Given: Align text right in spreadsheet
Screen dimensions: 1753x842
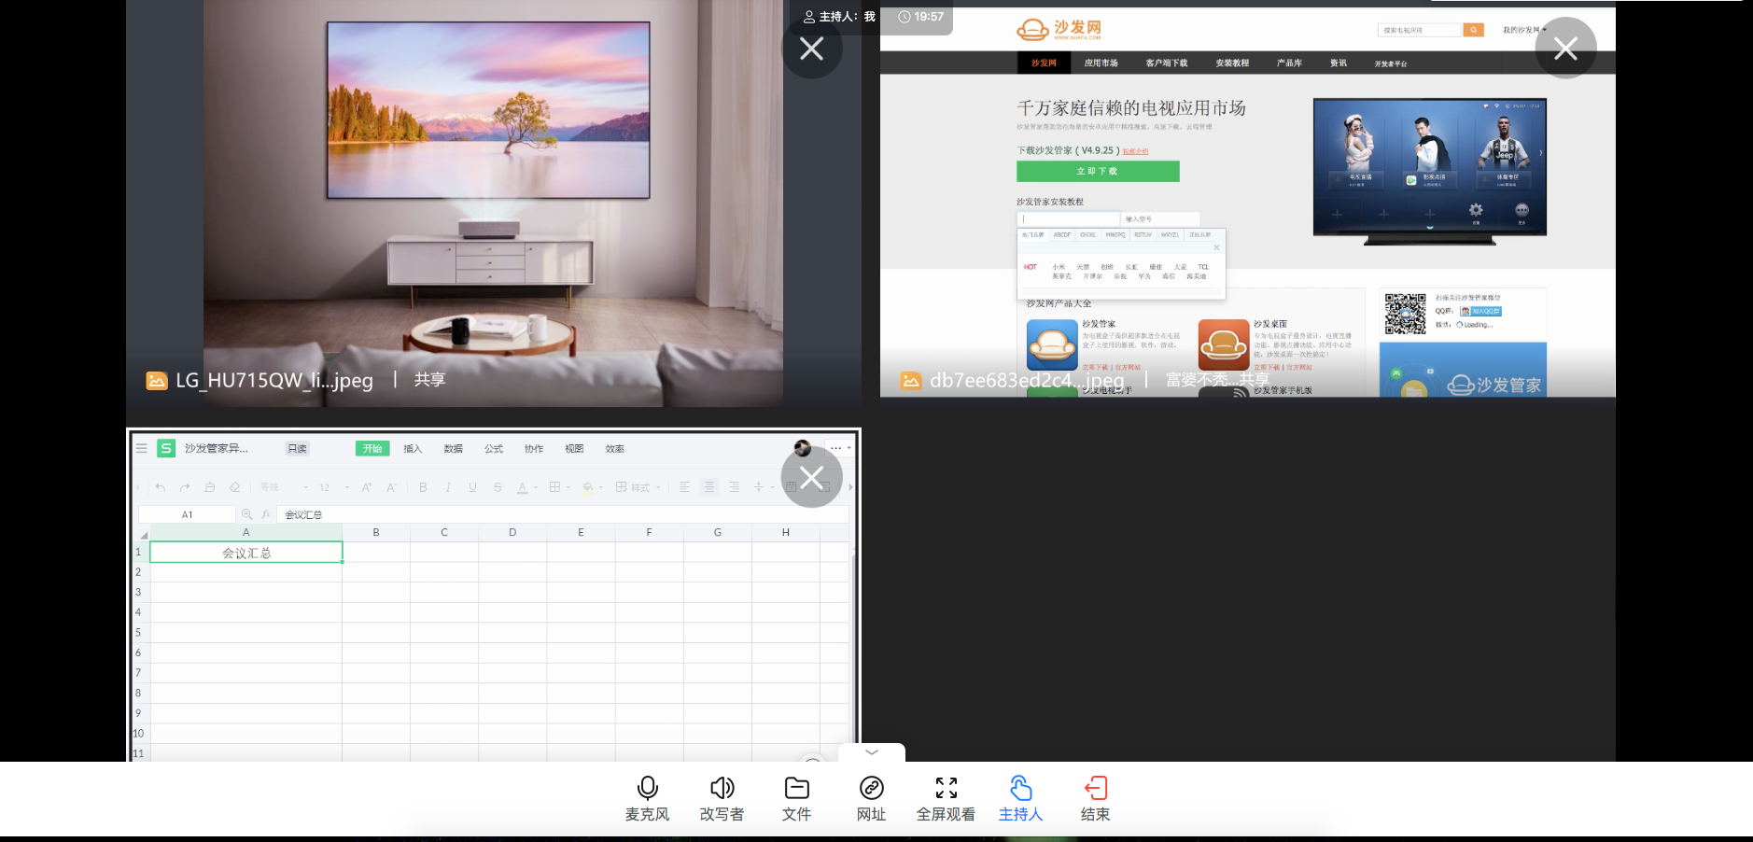Looking at the screenshot, I should tap(735, 487).
